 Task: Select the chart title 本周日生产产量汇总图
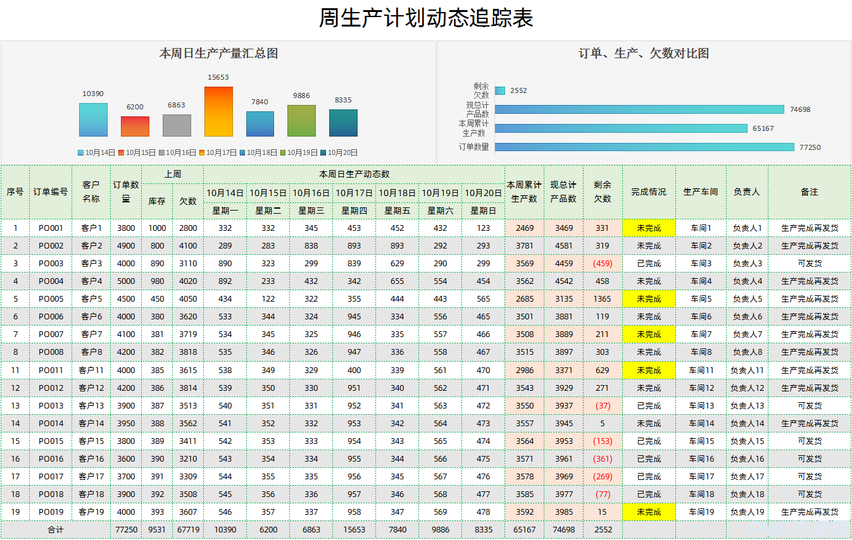[218, 54]
